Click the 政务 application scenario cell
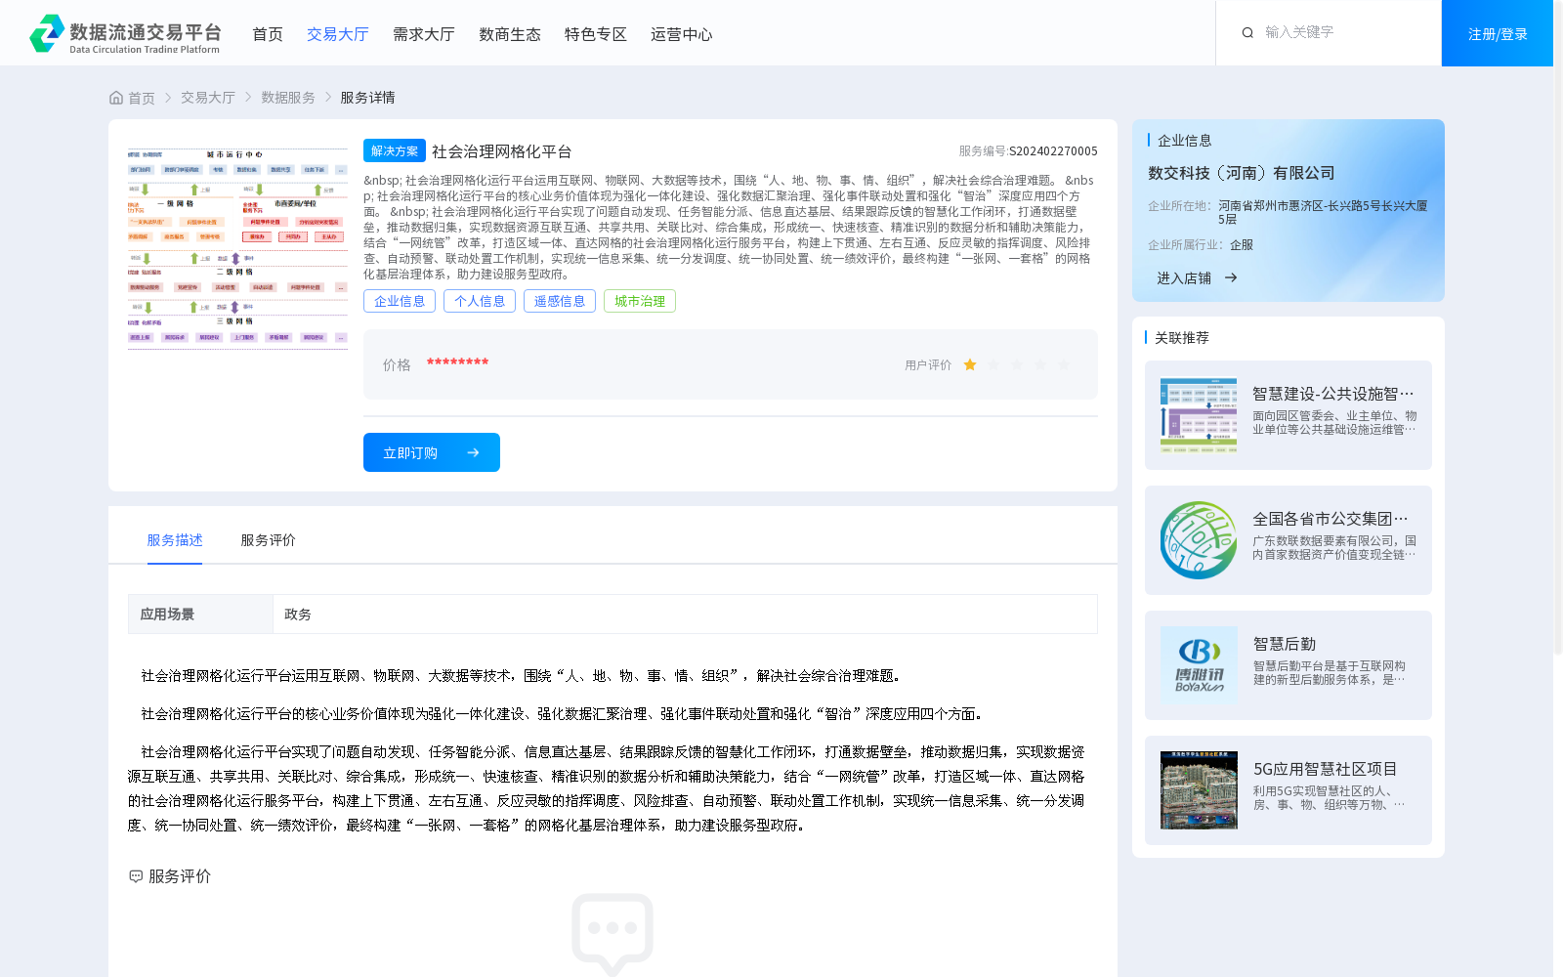The width and height of the screenshot is (1563, 977). pyautogui.click(x=685, y=615)
